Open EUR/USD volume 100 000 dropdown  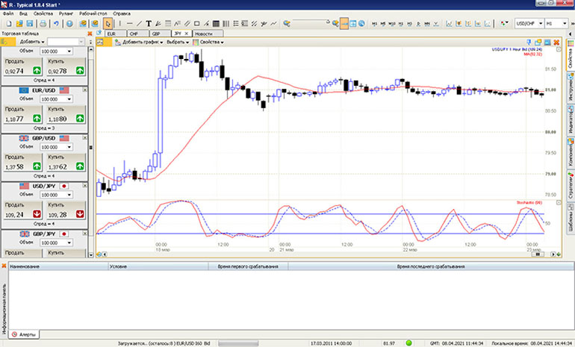click(69, 99)
